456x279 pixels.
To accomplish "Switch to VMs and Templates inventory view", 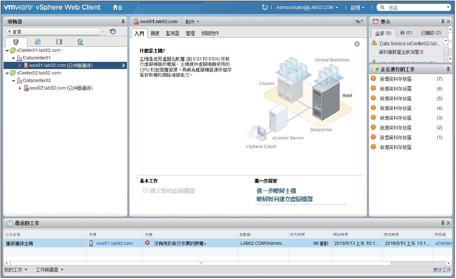I will [x=37, y=42].
